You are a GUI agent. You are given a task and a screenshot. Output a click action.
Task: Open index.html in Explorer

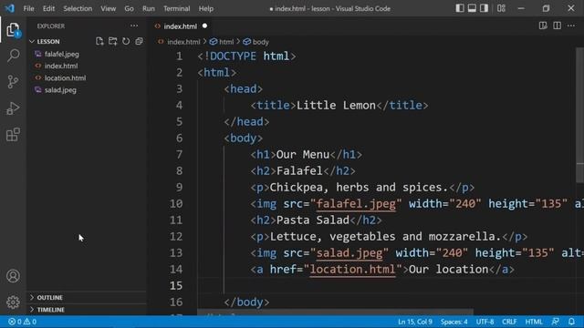coord(61,66)
